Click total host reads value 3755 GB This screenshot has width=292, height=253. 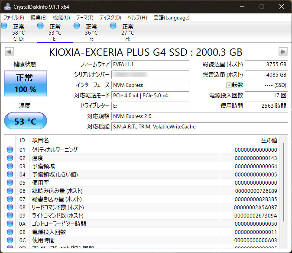[266, 64]
